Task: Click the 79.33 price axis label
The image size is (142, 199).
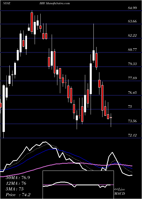Action: pyautogui.click(x=132, y=64)
